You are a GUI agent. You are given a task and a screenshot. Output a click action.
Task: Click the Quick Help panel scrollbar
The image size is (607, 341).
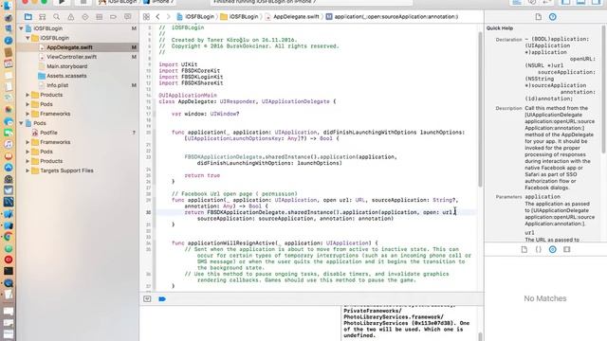(603, 89)
